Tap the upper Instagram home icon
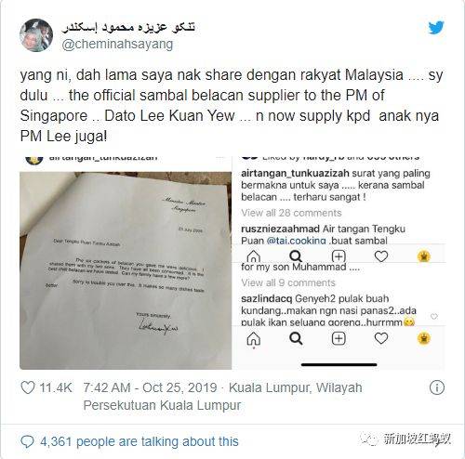 pyautogui.click(x=254, y=256)
